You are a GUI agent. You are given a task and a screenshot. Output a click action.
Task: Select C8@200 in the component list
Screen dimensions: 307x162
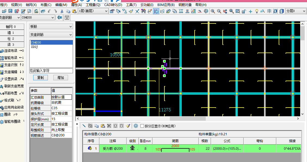pos(51,42)
